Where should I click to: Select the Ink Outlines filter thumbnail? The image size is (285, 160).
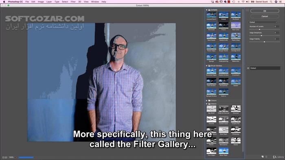click(x=224, y=81)
